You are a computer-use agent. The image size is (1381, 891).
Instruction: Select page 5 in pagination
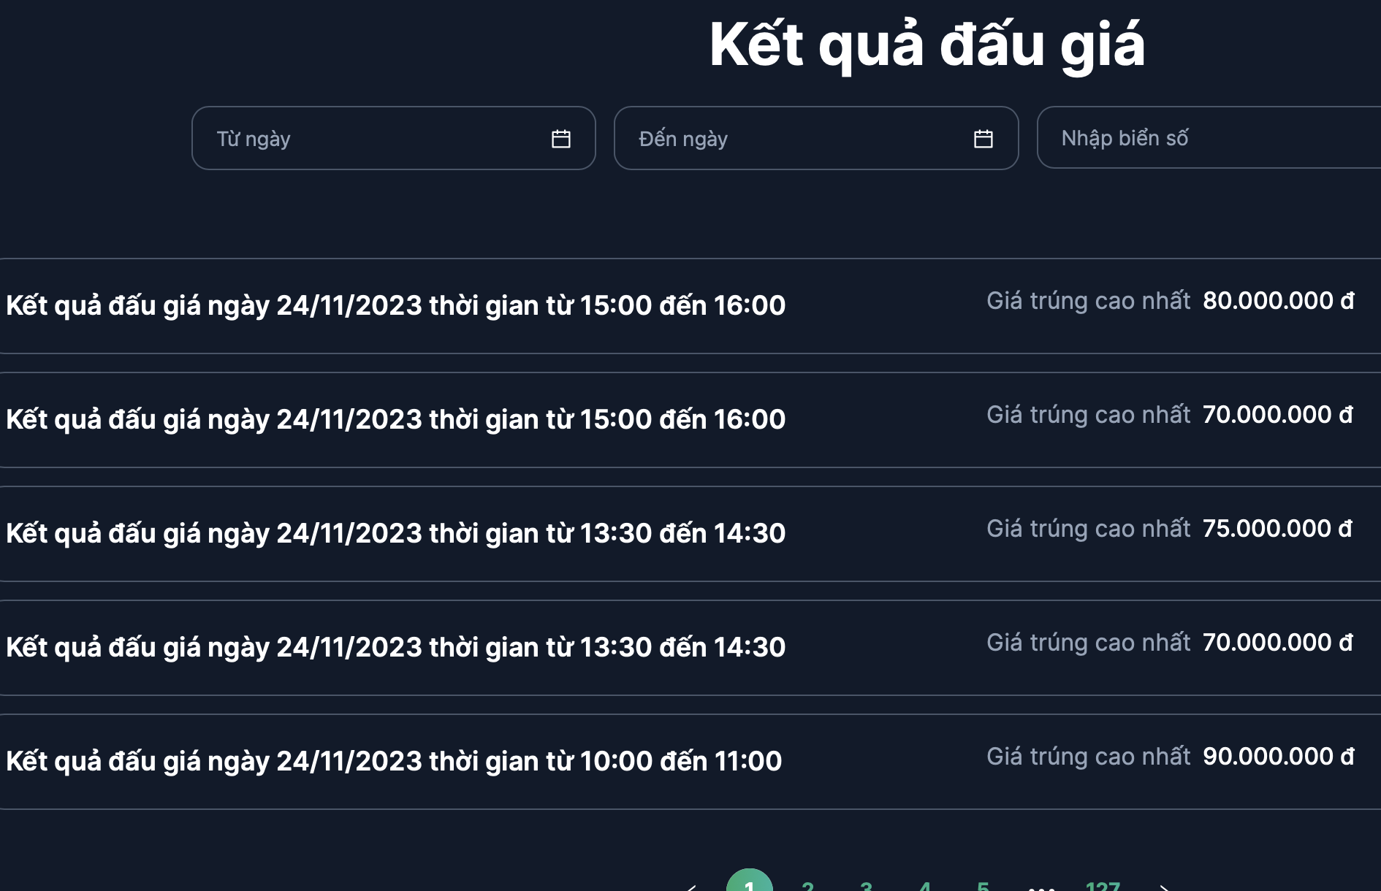pyautogui.click(x=982, y=884)
